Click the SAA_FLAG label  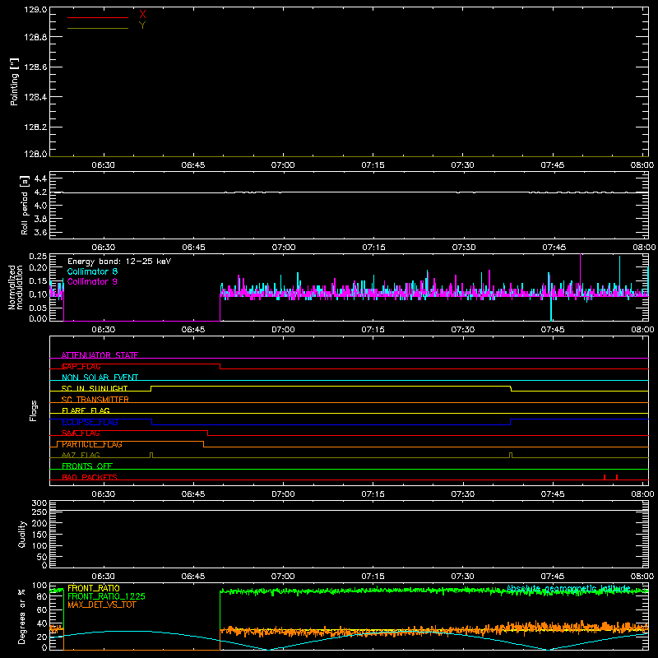[81, 433]
